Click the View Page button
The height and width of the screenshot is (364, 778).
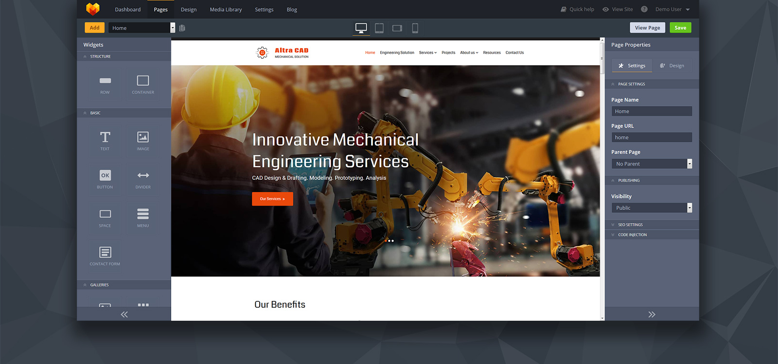pos(647,28)
